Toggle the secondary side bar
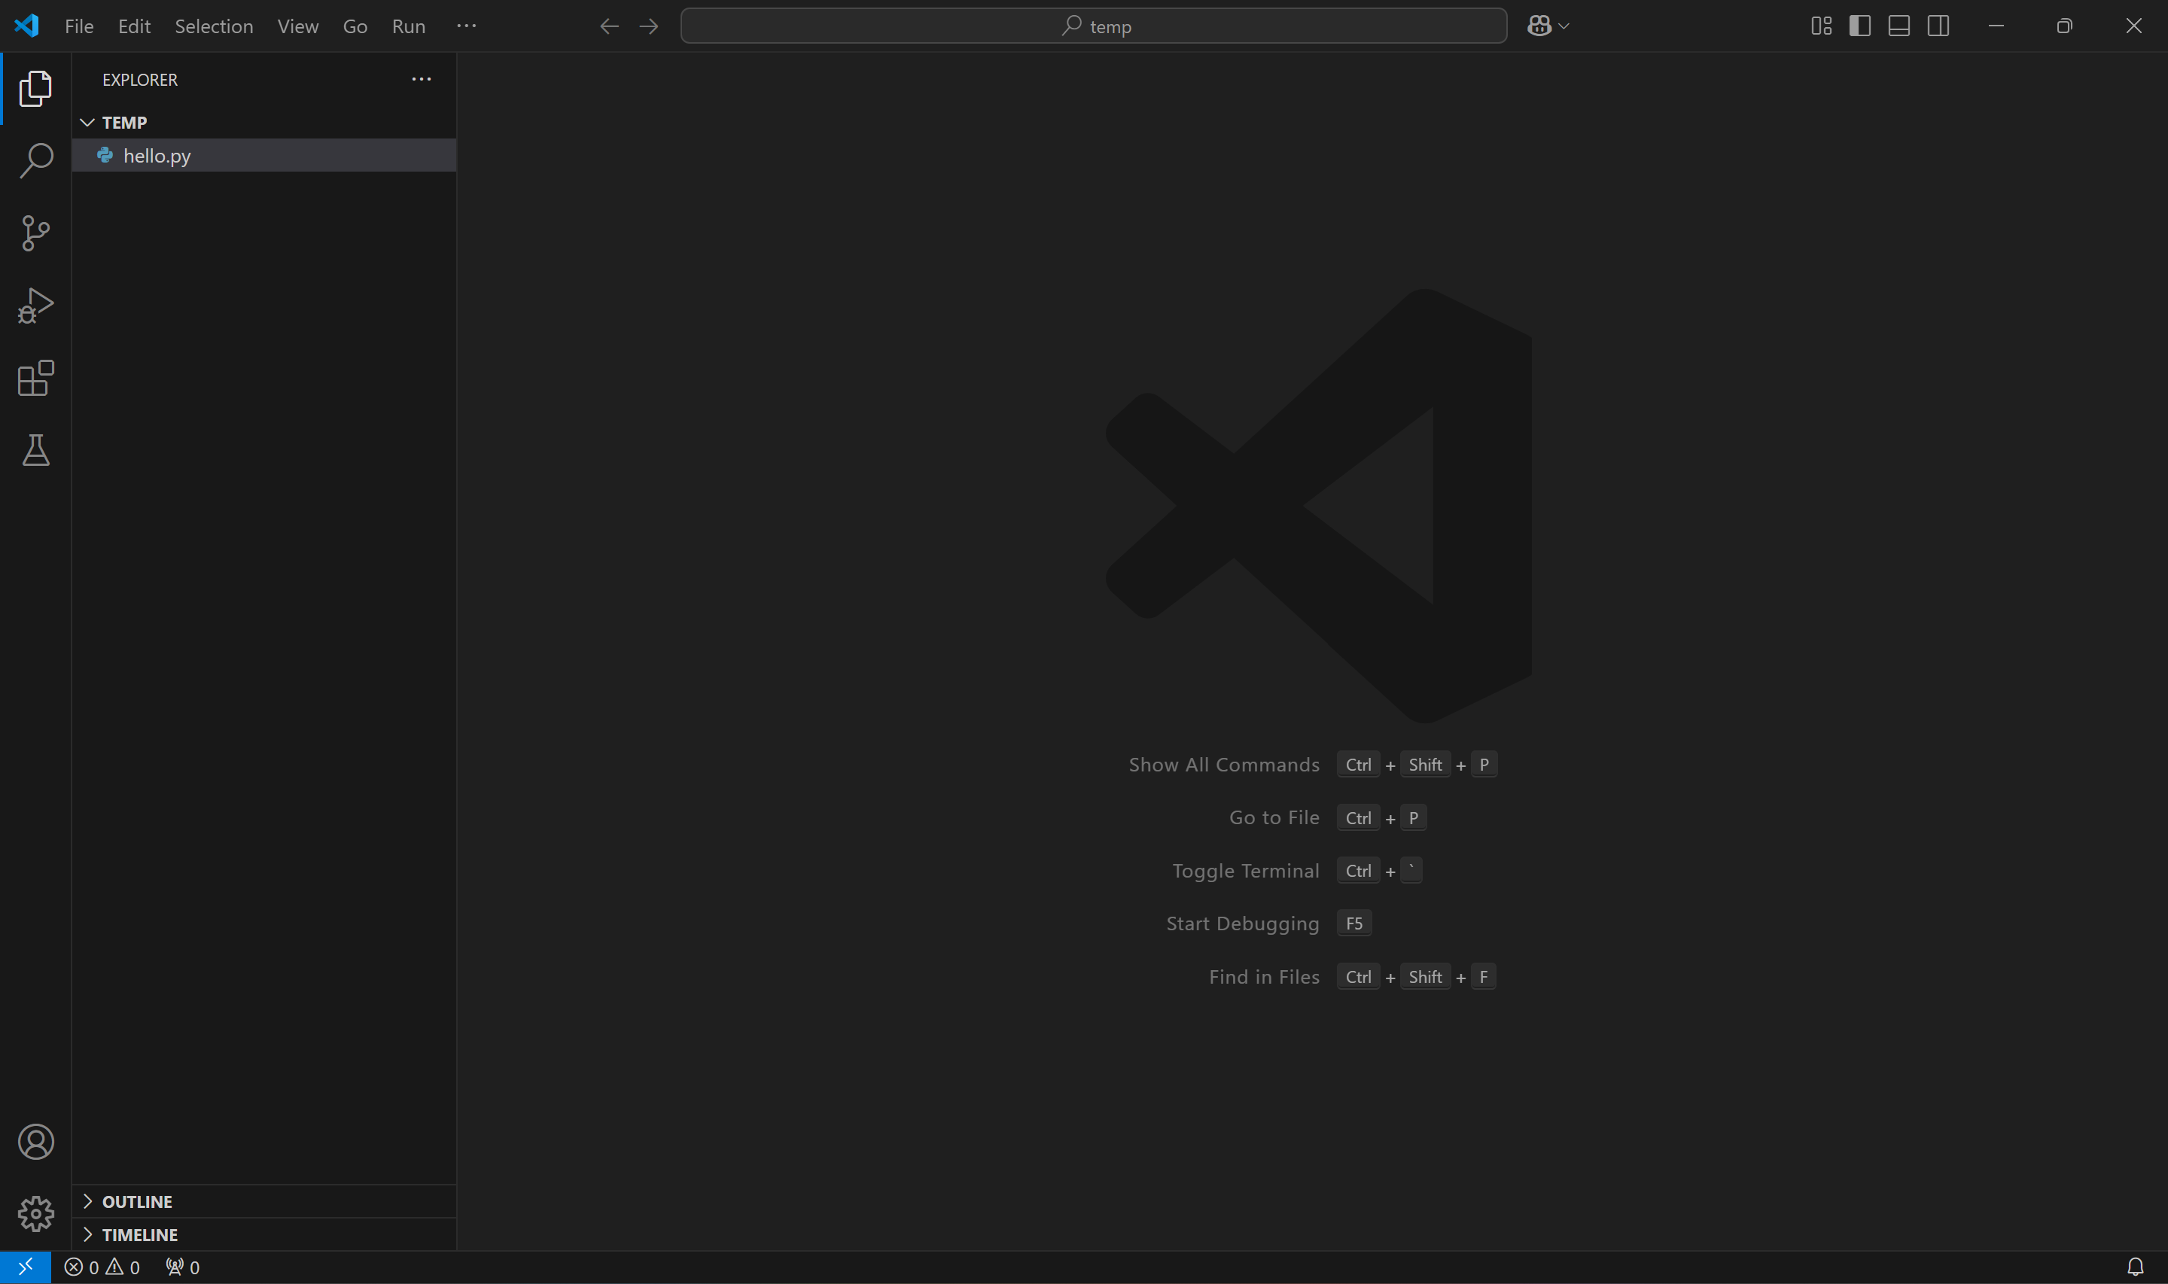Screen dimensions: 2168x1284 tap(1938, 26)
